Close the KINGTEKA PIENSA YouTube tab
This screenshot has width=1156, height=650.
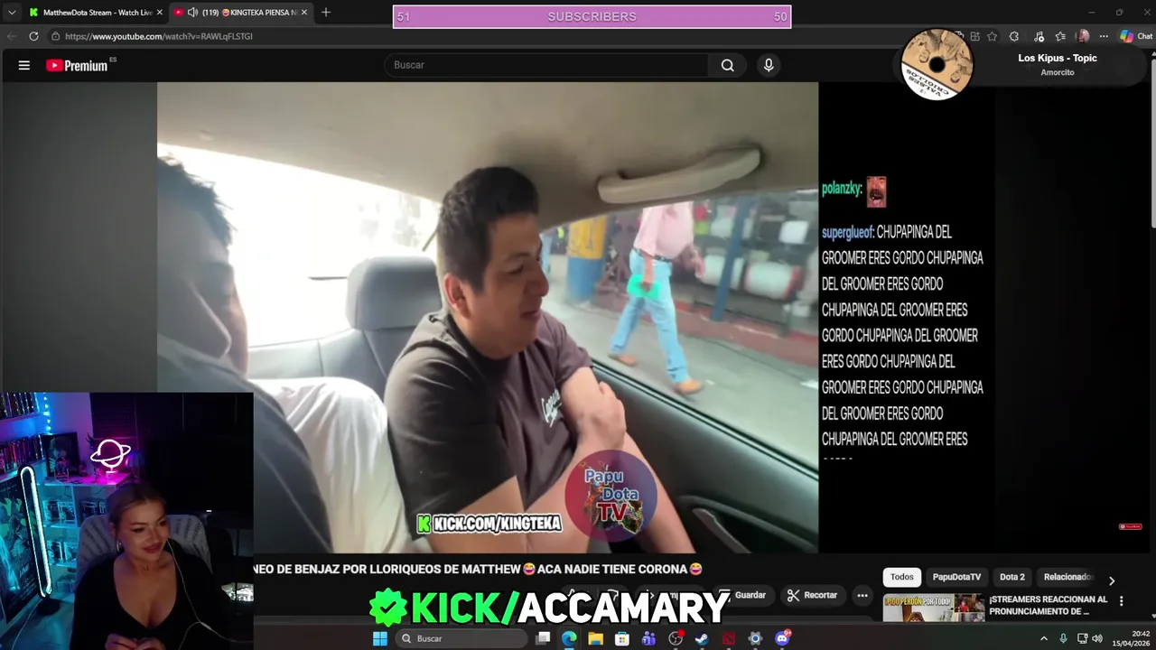[x=304, y=13]
